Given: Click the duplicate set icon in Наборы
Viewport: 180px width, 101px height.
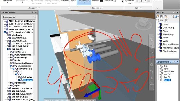Looking at the screenshot, I should (158, 20).
